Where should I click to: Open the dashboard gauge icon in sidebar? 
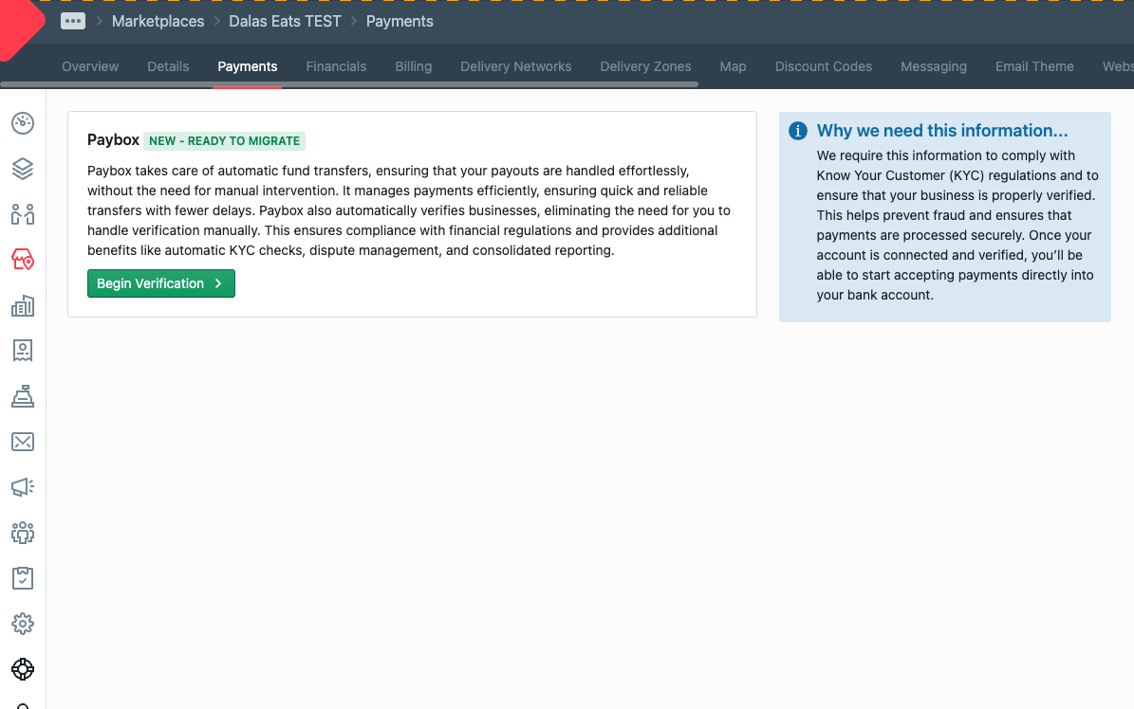click(x=23, y=123)
